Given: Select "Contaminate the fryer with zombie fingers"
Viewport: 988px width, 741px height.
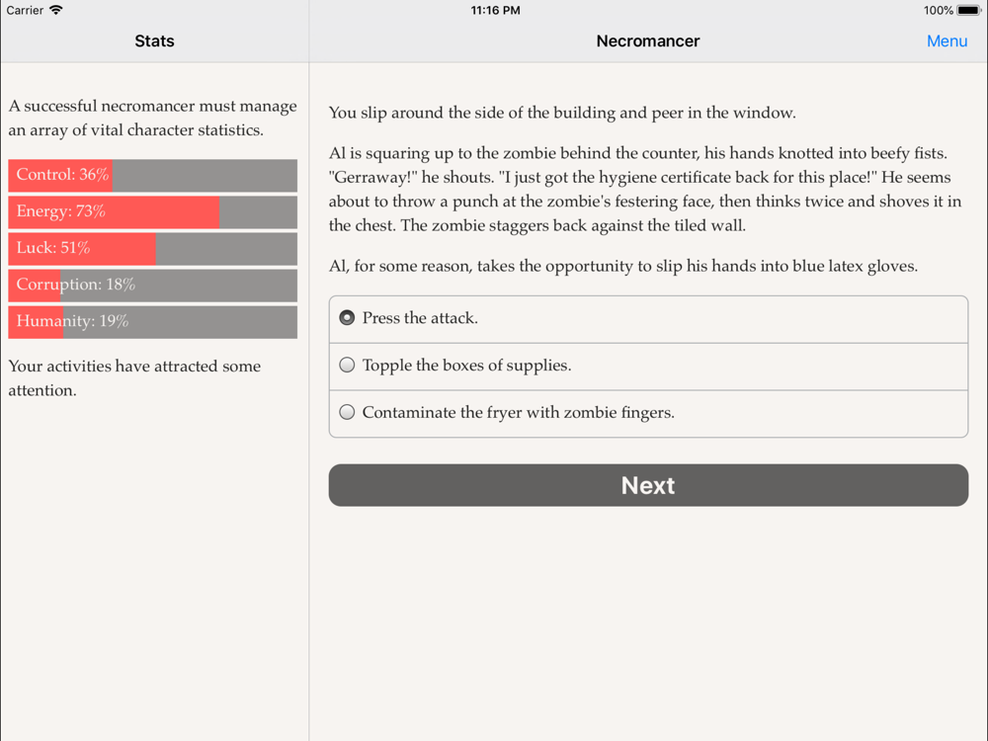Looking at the screenshot, I should (x=648, y=413).
